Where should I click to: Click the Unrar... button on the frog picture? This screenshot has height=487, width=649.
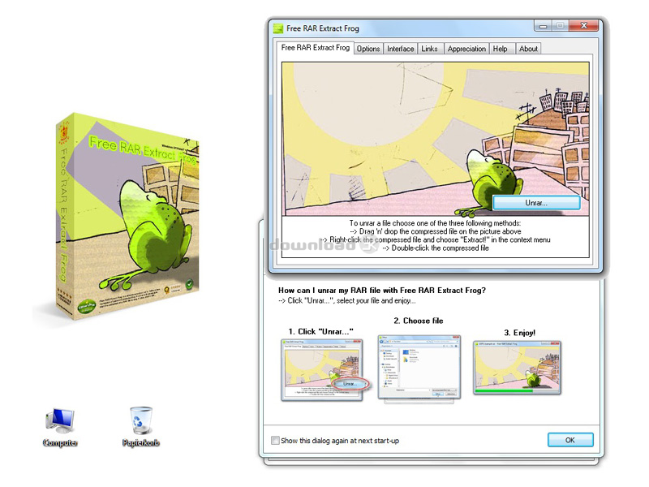coord(536,202)
